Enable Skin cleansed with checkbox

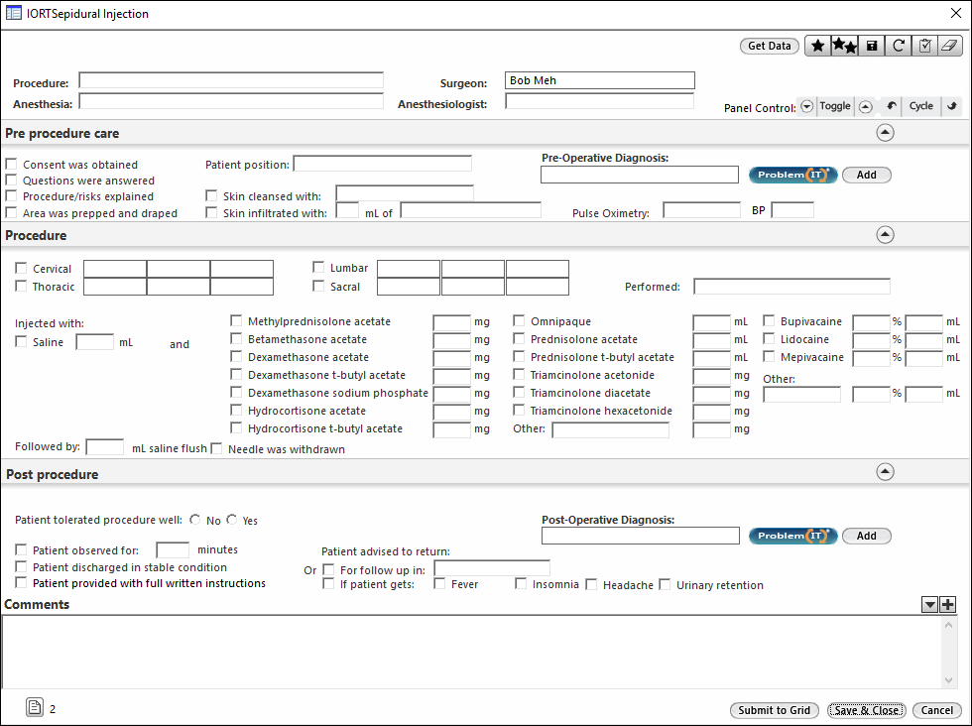(211, 196)
